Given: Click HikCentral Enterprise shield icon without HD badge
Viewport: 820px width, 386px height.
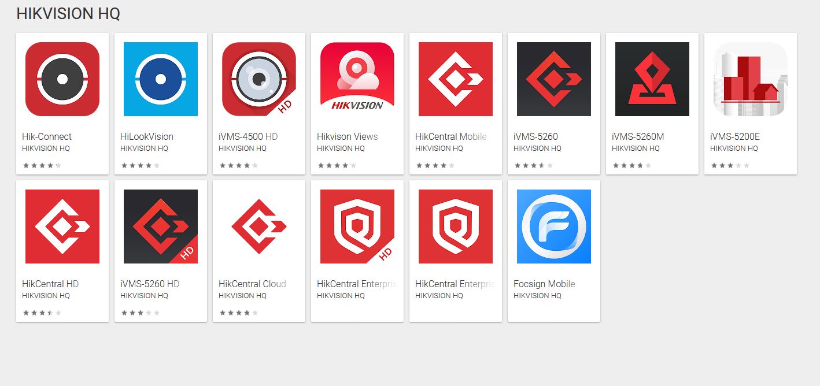Looking at the screenshot, I should pos(456,227).
